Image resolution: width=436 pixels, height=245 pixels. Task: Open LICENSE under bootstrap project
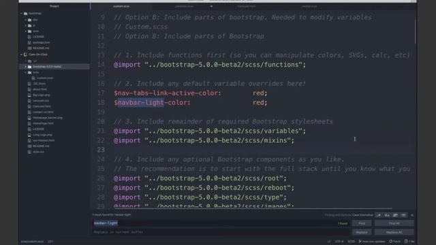[38, 37]
